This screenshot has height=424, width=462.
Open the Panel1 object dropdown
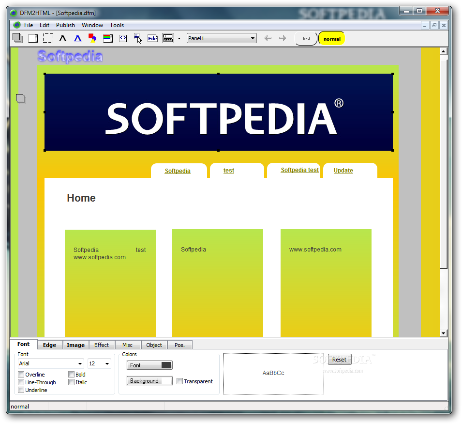point(253,38)
